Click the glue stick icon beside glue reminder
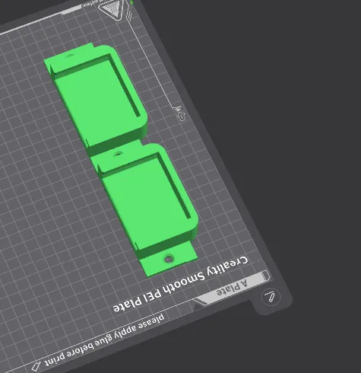 (x=36, y=365)
